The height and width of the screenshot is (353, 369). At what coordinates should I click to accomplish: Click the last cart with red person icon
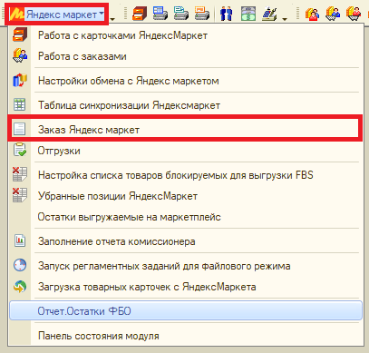click(354, 14)
